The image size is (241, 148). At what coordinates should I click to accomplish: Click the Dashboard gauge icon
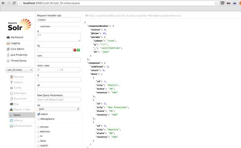click(x=8, y=37)
